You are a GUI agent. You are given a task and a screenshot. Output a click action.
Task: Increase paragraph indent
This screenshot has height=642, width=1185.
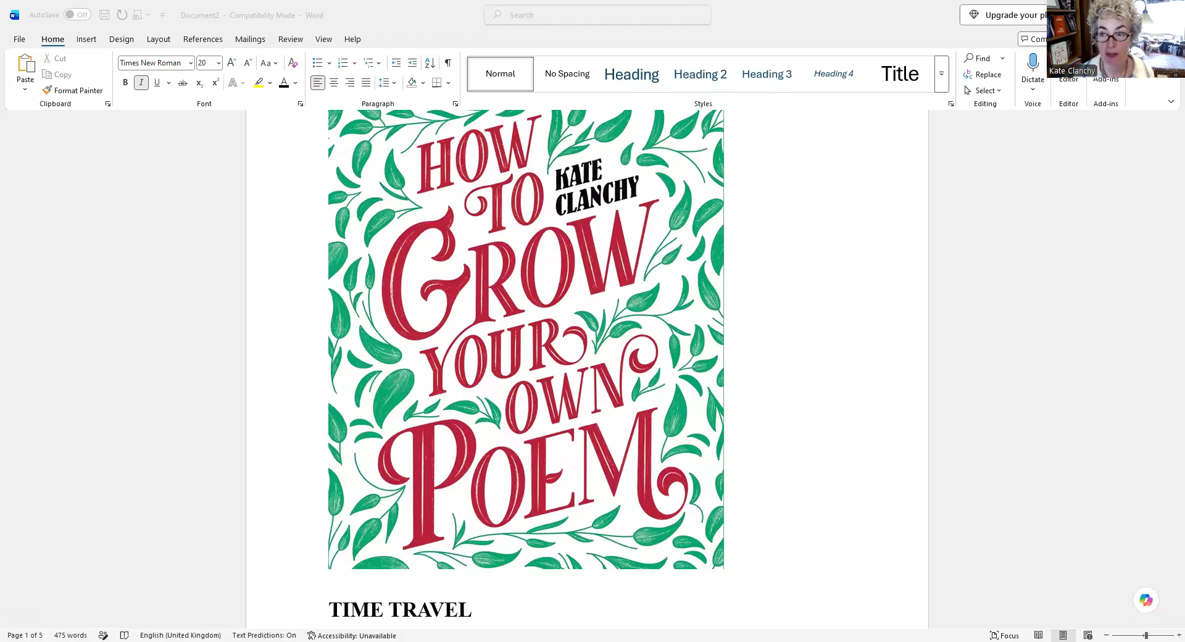pyautogui.click(x=412, y=62)
